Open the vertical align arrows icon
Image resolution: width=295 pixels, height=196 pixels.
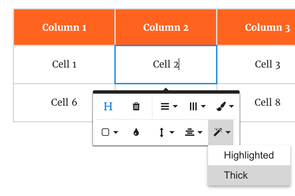(x=162, y=132)
